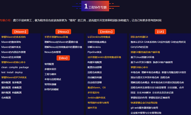Screen dimensions: 191x115
Task: Select 'Maven的生命周期' line
Action: point(11,57)
